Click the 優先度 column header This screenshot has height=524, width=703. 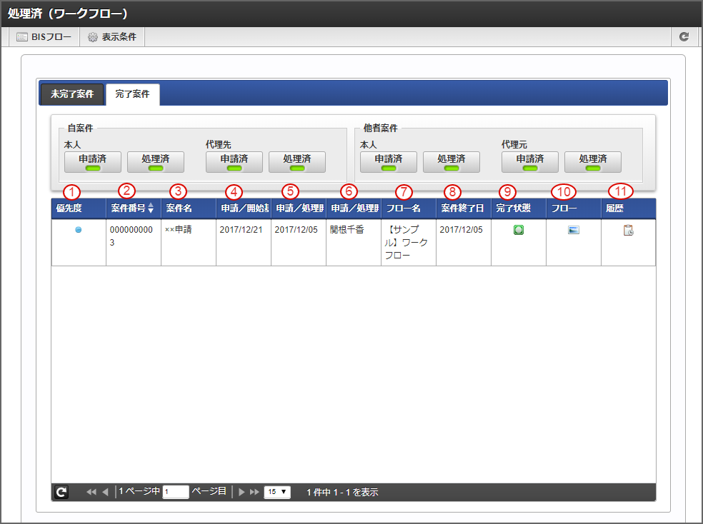click(79, 208)
